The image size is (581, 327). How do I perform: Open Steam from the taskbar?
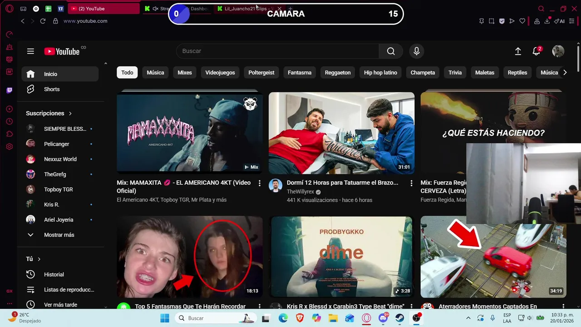click(399, 318)
